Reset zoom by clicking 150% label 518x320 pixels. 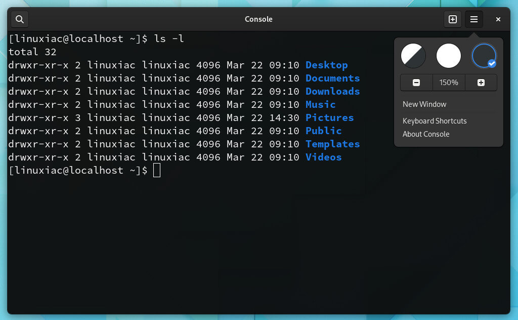click(449, 83)
